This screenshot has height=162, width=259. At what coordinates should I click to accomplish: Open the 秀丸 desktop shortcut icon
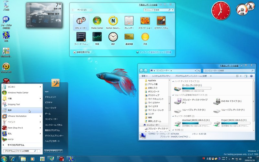(x=6, y=36)
